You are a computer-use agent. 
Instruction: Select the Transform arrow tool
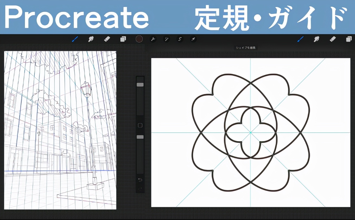coord(193,39)
